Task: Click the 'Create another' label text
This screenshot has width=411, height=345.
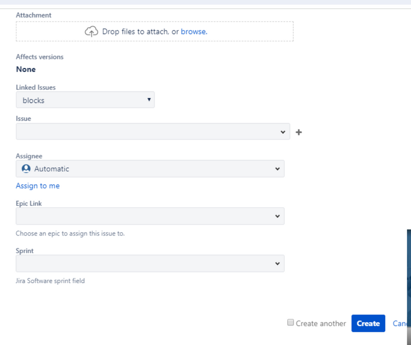Action: 321,323
